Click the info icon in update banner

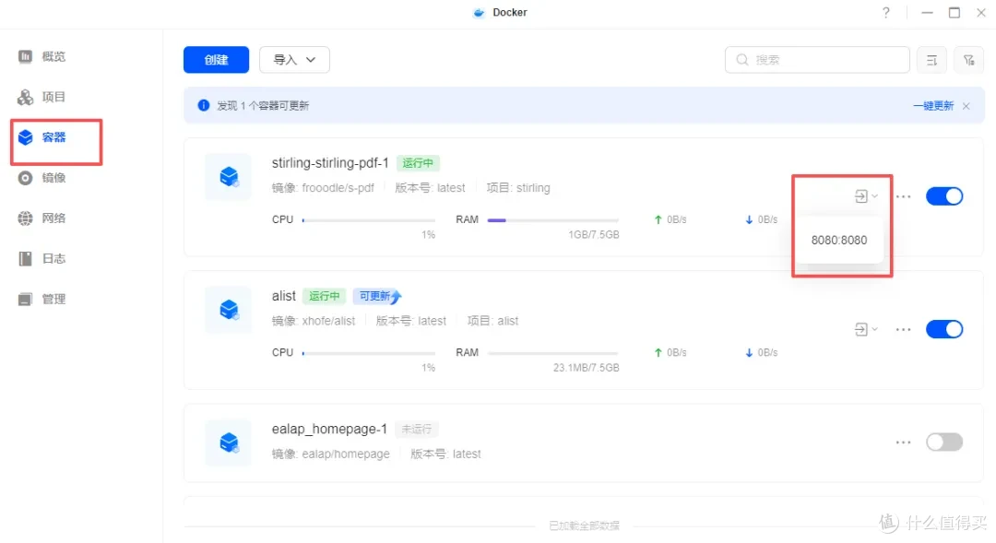(203, 105)
